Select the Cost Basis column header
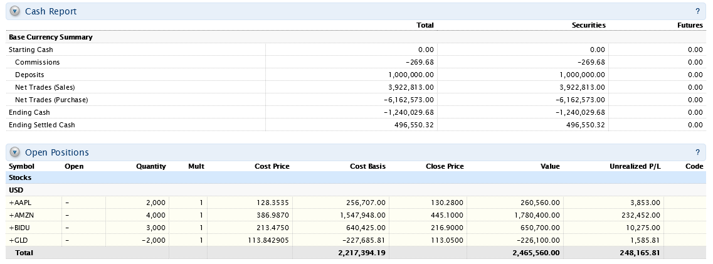This screenshot has width=713, height=264. [x=367, y=166]
